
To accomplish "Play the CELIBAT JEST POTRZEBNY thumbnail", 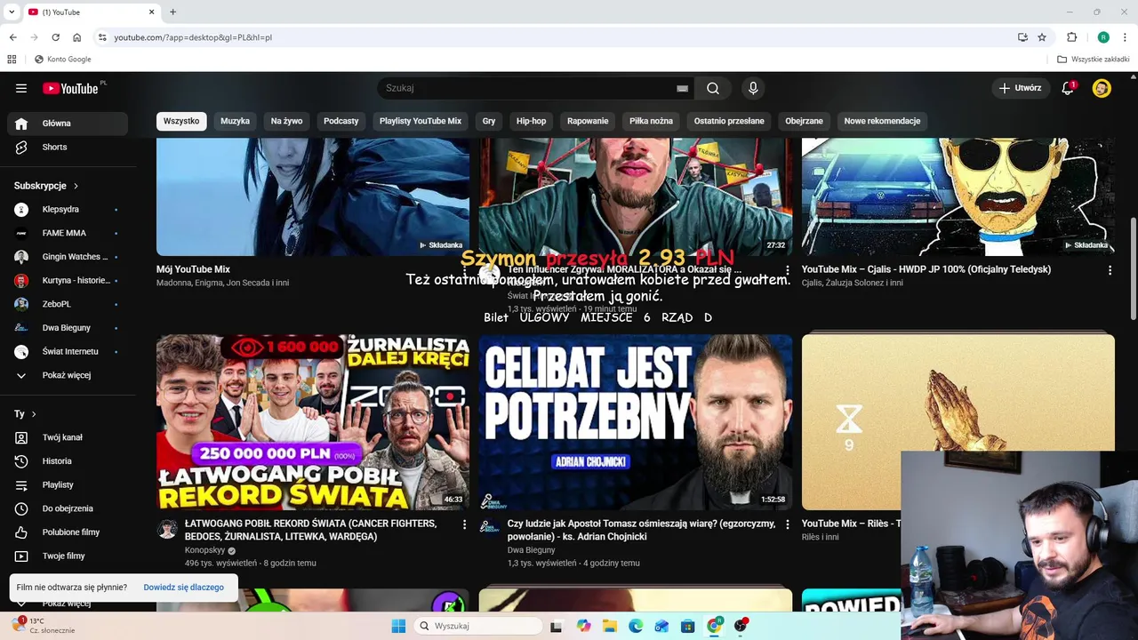I will [x=636, y=422].
